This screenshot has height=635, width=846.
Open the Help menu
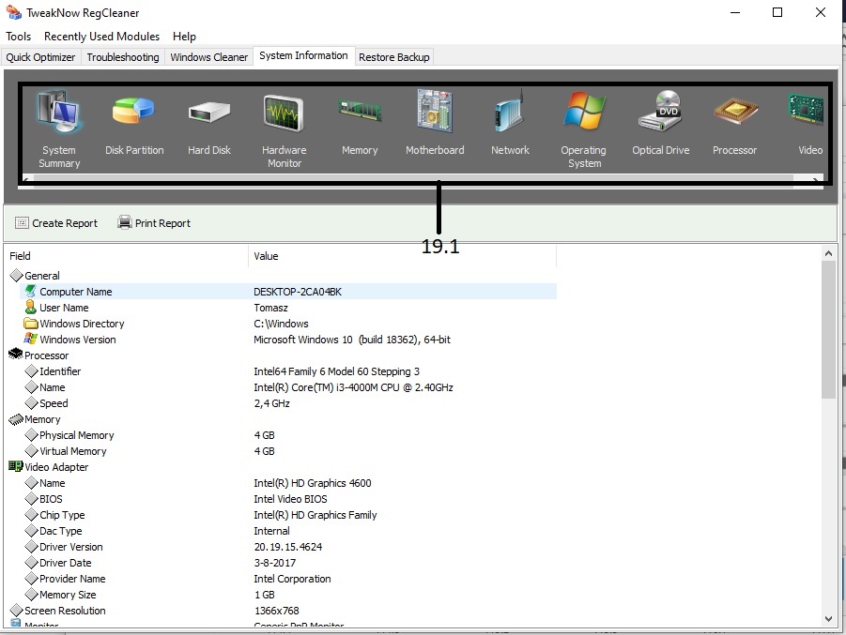click(x=184, y=37)
